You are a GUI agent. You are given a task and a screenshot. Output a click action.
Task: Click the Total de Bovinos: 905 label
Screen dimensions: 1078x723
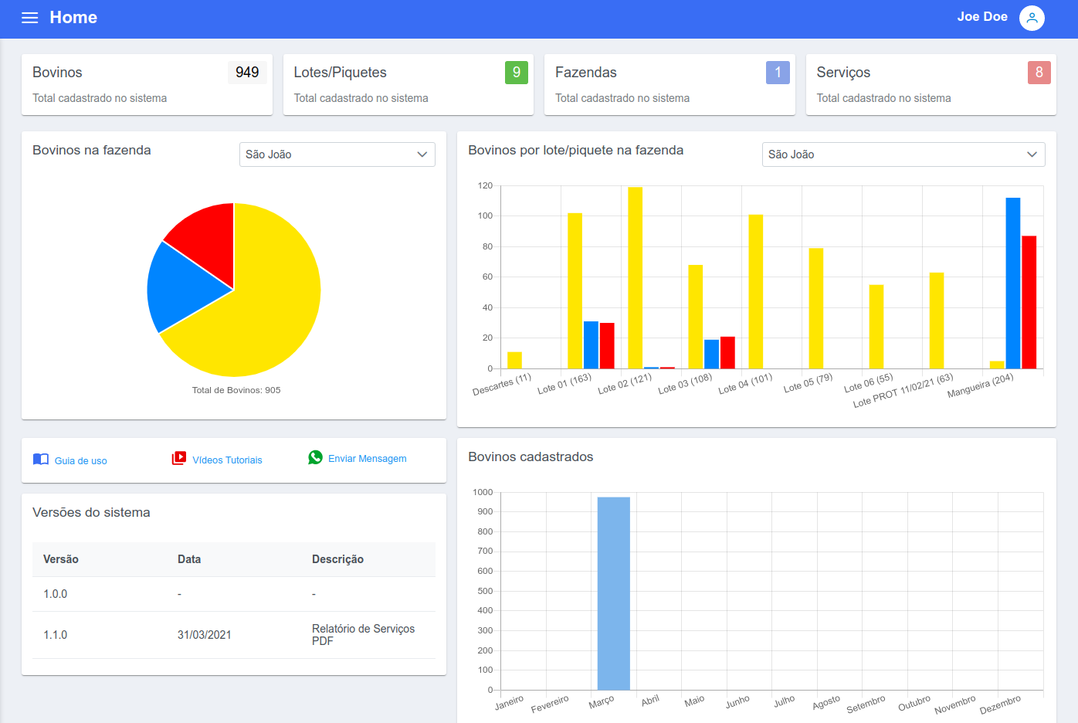pos(236,390)
